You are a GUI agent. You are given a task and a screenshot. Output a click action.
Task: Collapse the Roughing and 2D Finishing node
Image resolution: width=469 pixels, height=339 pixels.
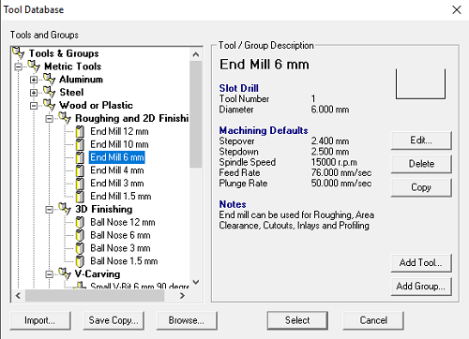click(x=49, y=119)
